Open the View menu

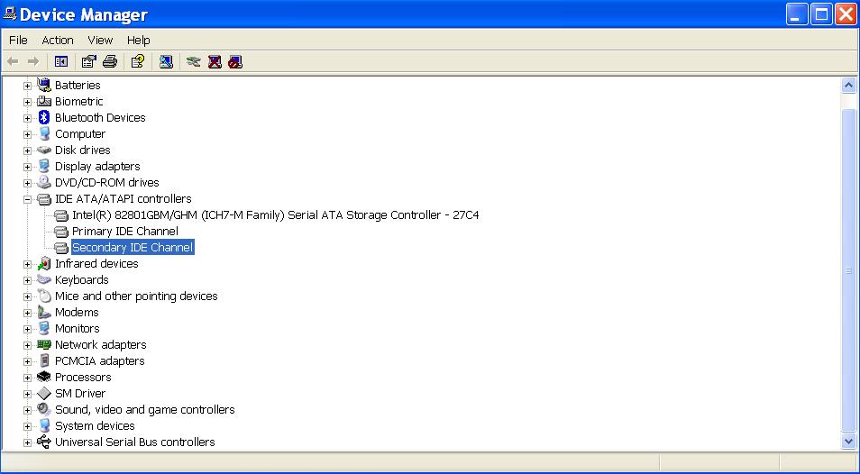click(x=100, y=40)
